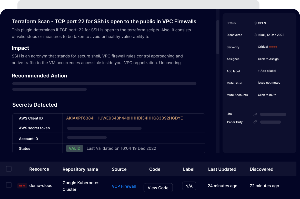Click the info icon next to OPEN status
The width and height of the screenshot is (300, 199).
click(255, 23)
